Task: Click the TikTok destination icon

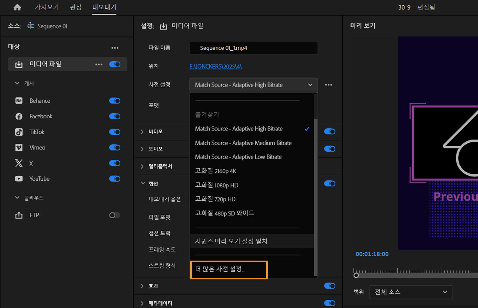Action: [x=19, y=132]
